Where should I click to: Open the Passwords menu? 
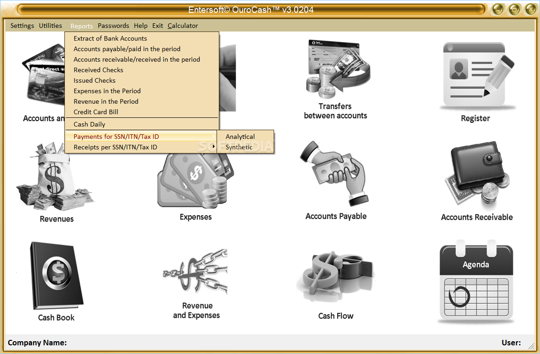[113, 26]
